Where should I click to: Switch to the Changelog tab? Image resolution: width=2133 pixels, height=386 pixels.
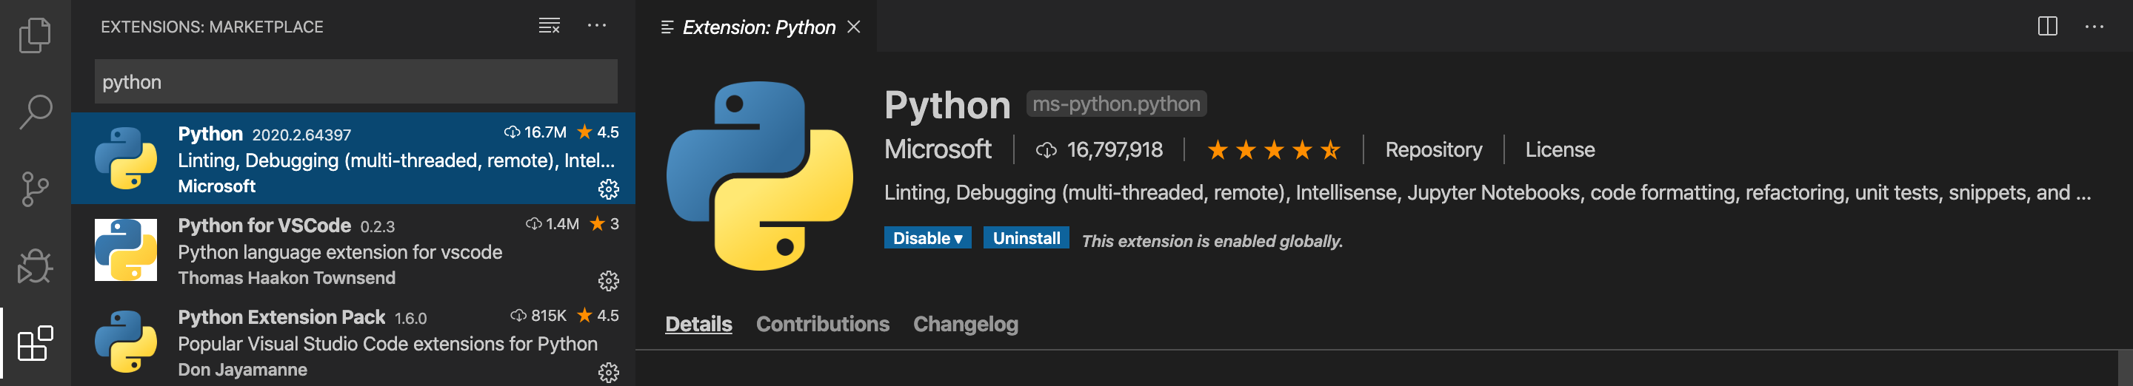966,324
